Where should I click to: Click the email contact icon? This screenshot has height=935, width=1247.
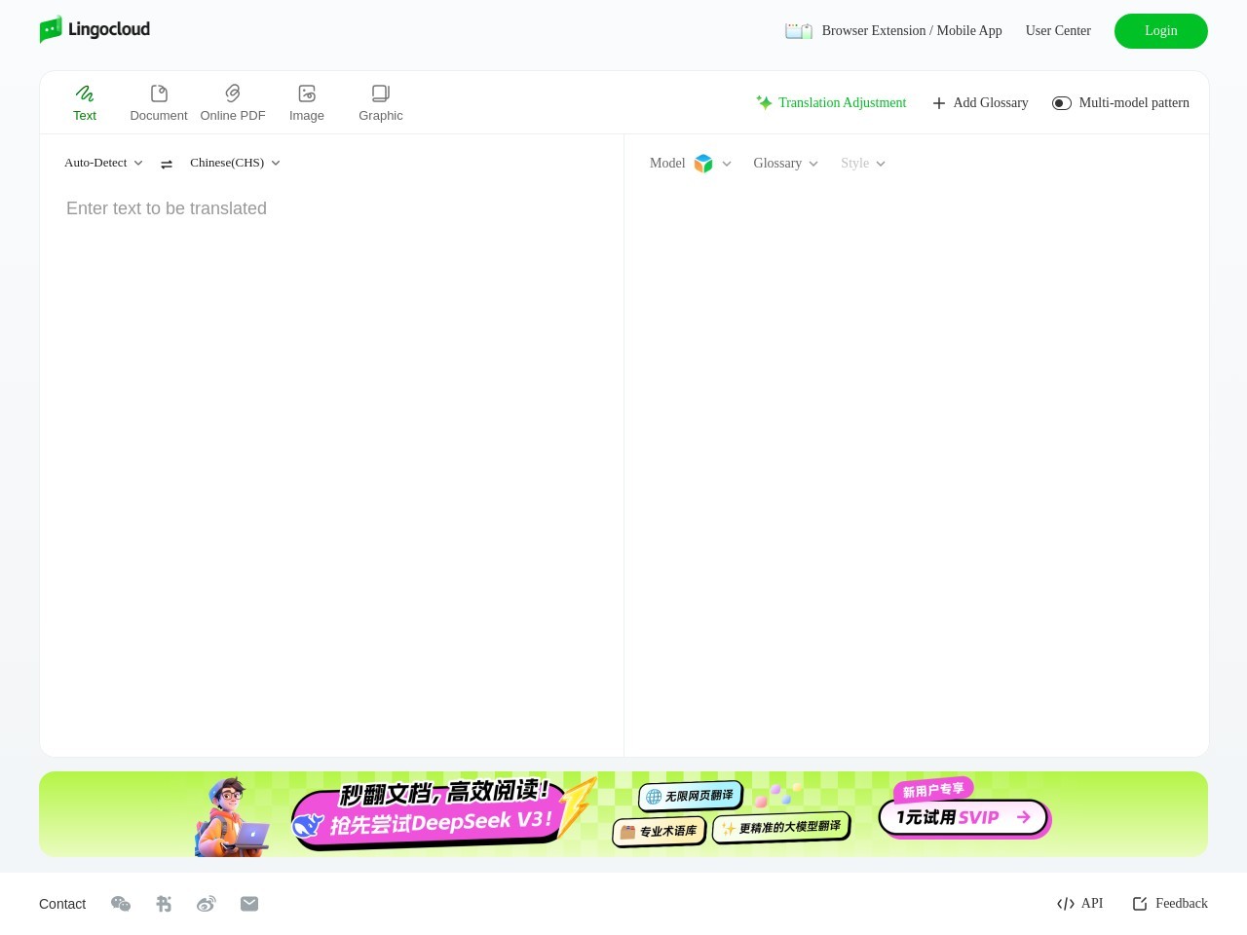pos(249,904)
